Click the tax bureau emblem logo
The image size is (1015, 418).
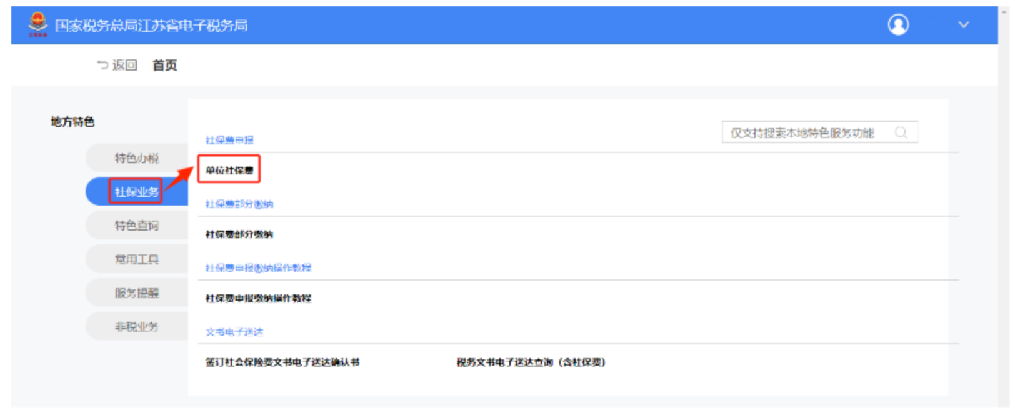click(x=37, y=24)
